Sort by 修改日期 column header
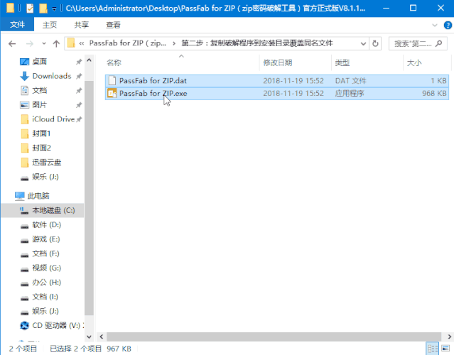 tap(277, 62)
